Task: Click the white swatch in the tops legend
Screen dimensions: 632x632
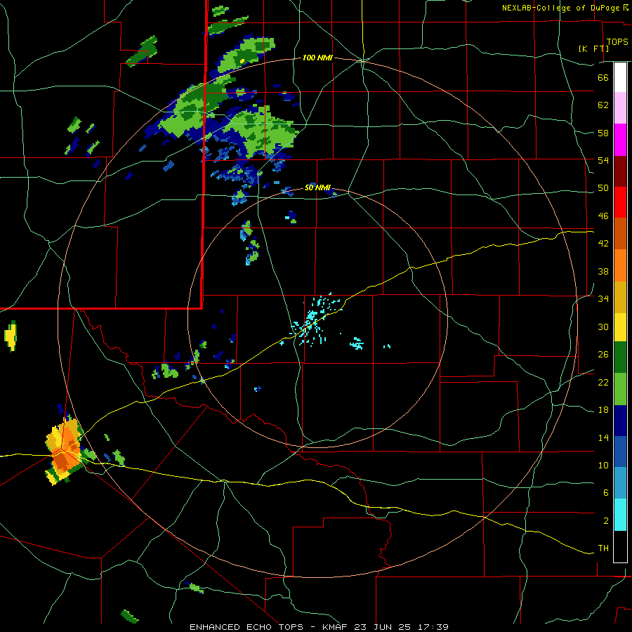Action: pyautogui.click(x=620, y=77)
